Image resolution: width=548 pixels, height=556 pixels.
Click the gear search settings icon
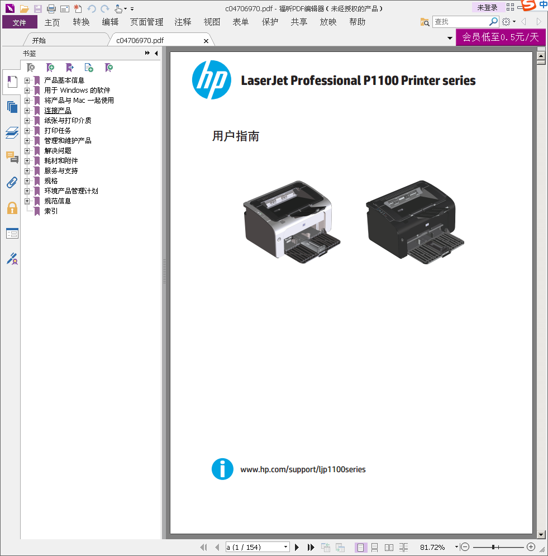tap(506, 22)
